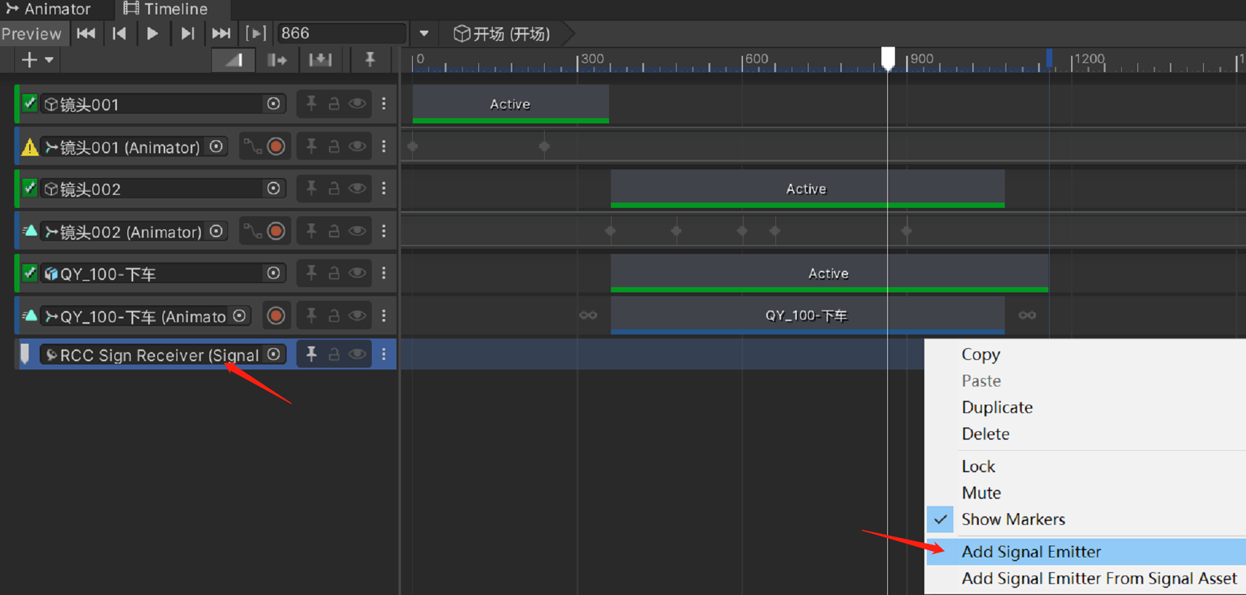The height and width of the screenshot is (595, 1246).
Task: Open the three-dot menu on RCC Sign Receiver track
Action: tap(383, 354)
